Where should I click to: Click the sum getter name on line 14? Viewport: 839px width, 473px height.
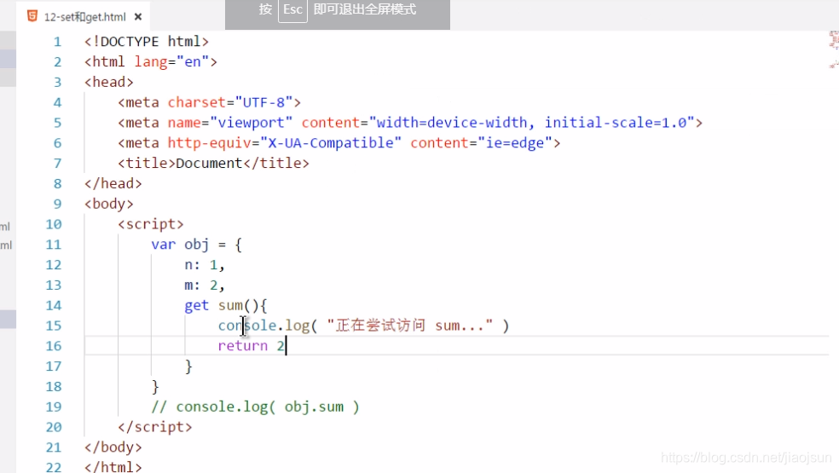[x=230, y=305]
